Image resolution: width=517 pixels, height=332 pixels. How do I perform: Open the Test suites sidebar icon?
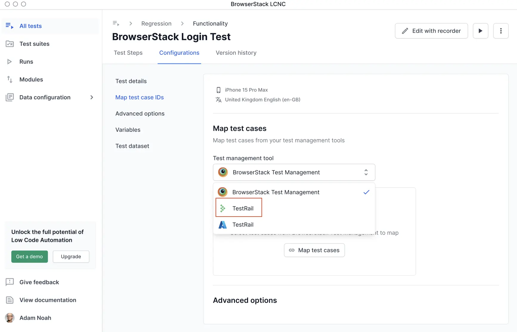[10, 44]
